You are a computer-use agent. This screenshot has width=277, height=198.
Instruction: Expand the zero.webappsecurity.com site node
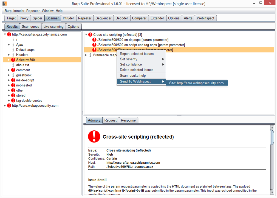click(5, 106)
